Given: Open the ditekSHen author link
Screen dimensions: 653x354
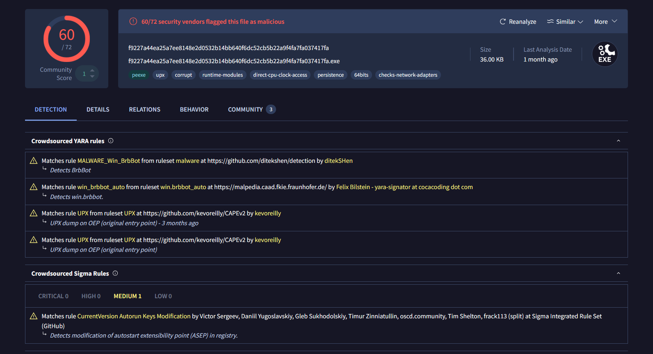Looking at the screenshot, I should tap(338, 161).
